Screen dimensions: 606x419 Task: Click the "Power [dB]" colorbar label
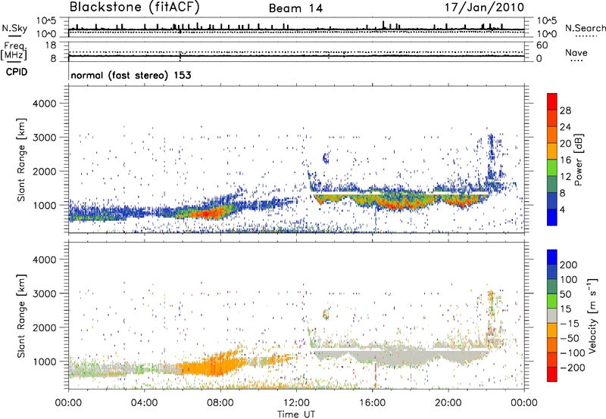pos(578,160)
